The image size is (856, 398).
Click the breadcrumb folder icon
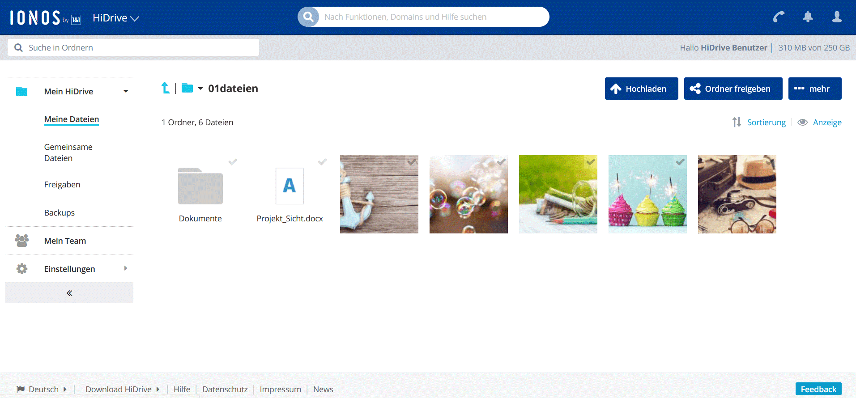[x=187, y=88]
